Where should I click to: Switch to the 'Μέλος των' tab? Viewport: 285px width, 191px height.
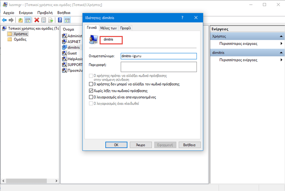(108, 28)
